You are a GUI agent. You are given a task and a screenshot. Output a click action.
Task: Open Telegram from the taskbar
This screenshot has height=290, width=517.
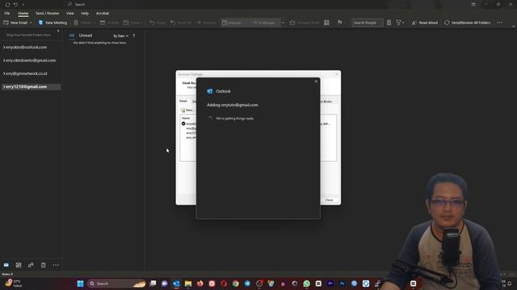[x=247, y=284]
